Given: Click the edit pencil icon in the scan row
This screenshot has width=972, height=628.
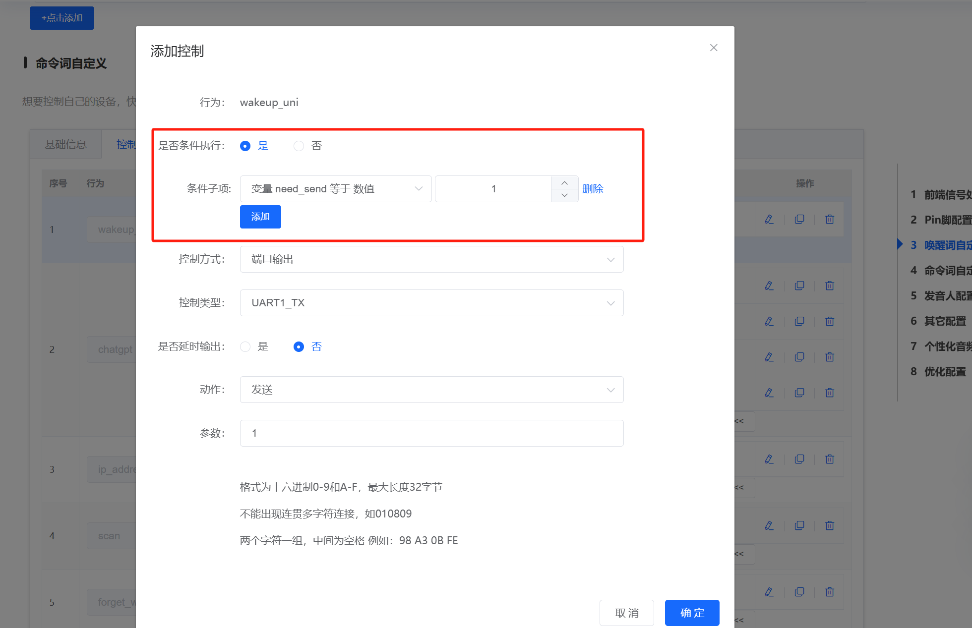Looking at the screenshot, I should (x=769, y=525).
